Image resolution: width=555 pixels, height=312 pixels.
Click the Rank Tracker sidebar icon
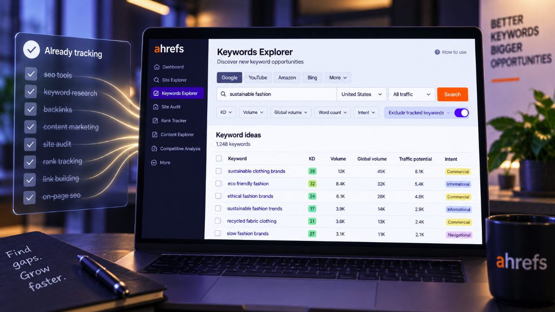[x=155, y=120]
